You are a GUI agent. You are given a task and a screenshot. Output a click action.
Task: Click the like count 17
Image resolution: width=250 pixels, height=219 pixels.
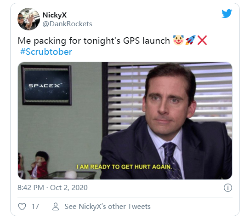click(35, 207)
